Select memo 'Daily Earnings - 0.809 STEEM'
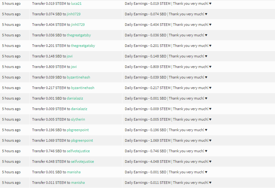This screenshot has width=275, height=188. pos(147,67)
